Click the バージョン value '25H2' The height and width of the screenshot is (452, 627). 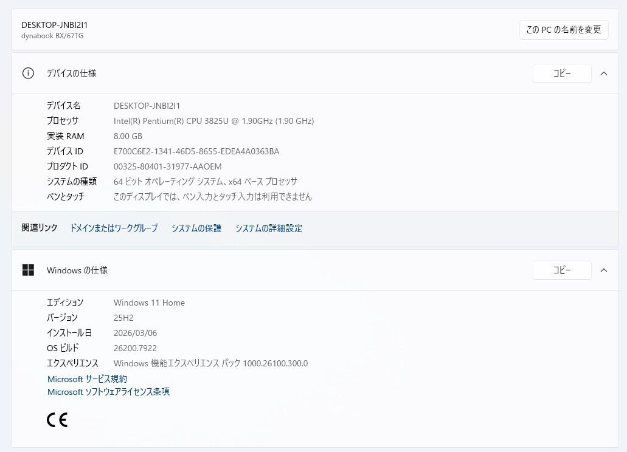(123, 318)
